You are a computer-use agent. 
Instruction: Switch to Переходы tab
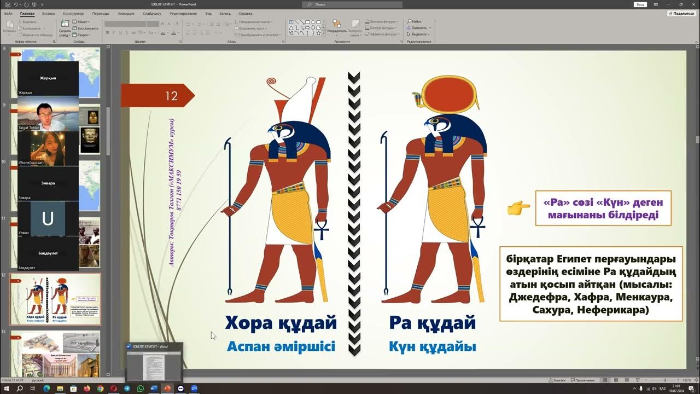point(101,13)
